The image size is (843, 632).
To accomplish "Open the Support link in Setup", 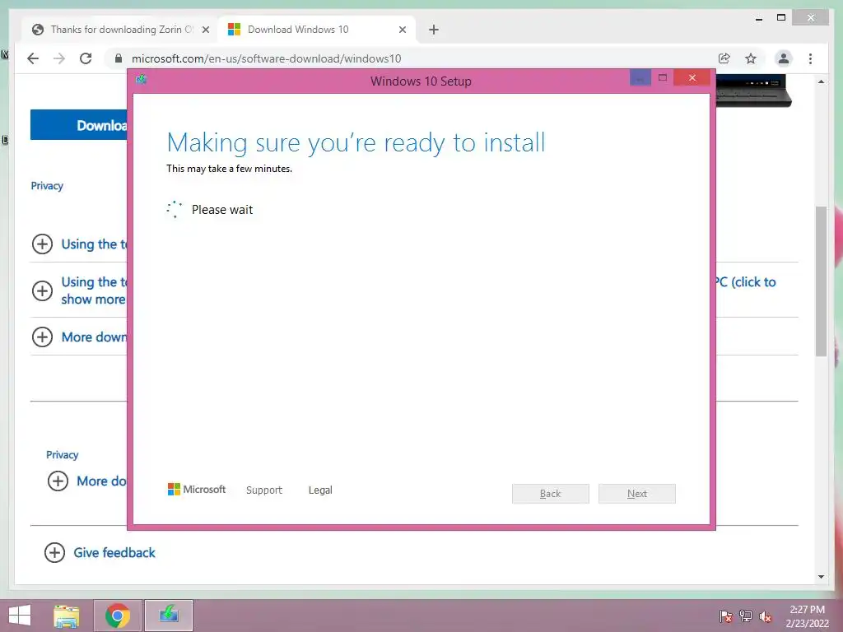I will 264,490.
